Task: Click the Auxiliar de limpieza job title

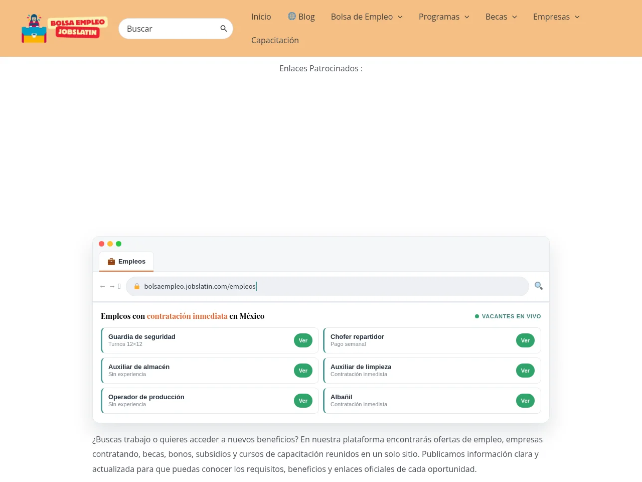Action: click(361, 367)
